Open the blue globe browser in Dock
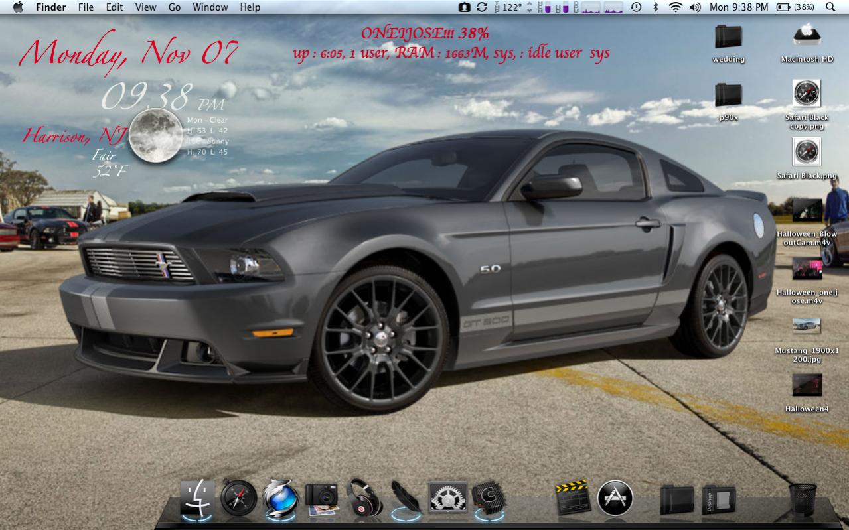The width and height of the screenshot is (849, 530). coord(281,497)
